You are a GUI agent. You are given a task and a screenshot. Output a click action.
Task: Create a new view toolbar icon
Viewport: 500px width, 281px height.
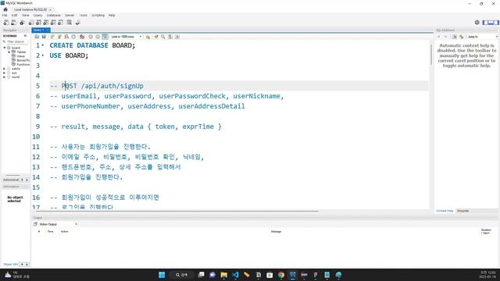[46, 23]
